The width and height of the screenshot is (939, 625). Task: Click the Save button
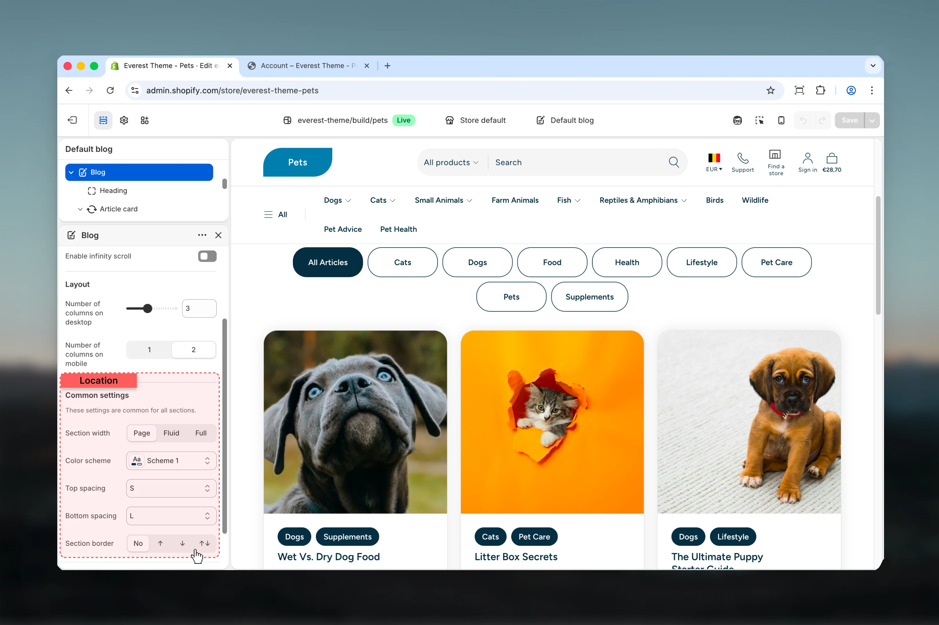tap(849, 120)
